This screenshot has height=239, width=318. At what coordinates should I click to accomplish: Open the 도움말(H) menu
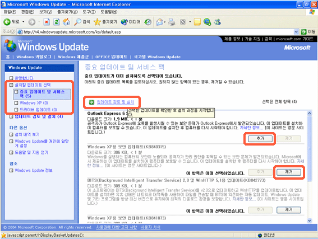(x=109, y=12)
